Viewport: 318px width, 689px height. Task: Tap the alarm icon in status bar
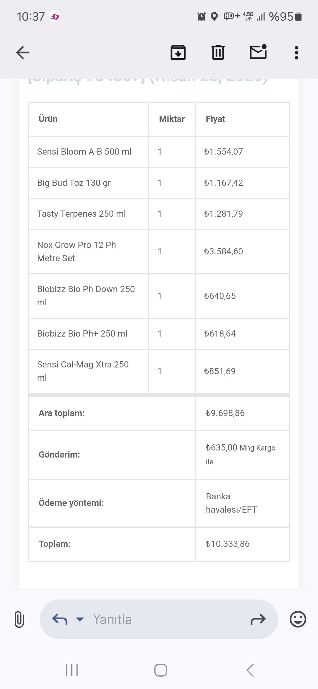click(201, 16)
